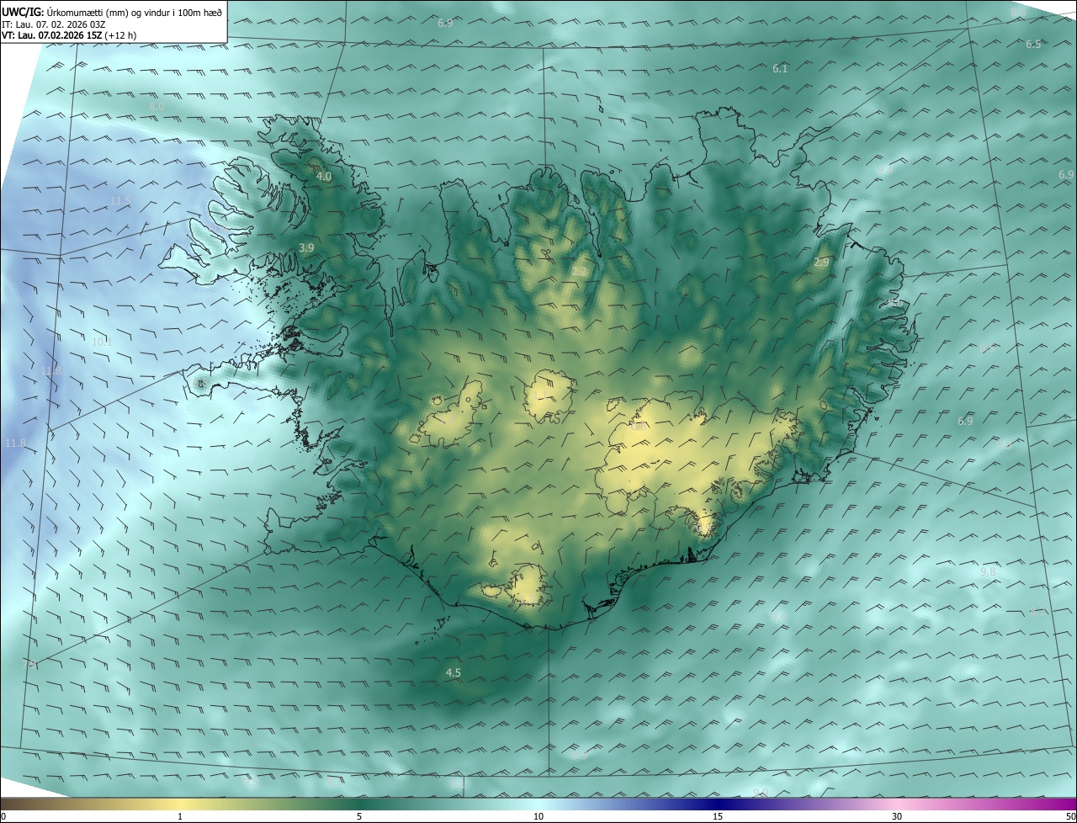Click the 5 tick label on the color scale
Screen dimensions: 1077x823
click(359, 816)
